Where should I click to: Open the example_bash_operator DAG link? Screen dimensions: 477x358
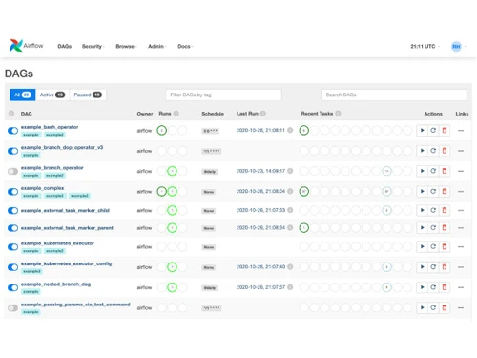[x=50, y=127]
